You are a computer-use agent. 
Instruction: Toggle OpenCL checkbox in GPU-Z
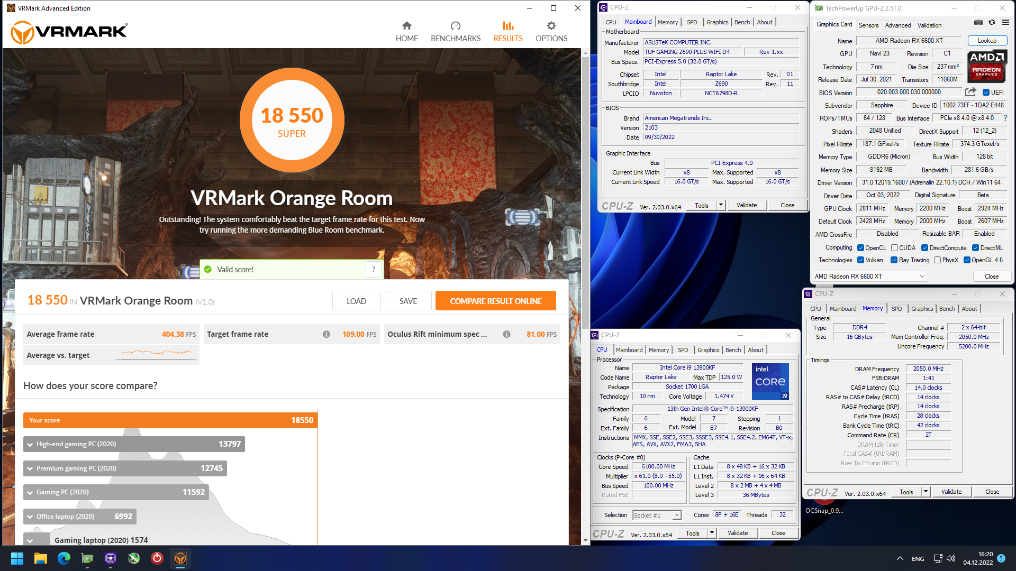tap(860, 247)
